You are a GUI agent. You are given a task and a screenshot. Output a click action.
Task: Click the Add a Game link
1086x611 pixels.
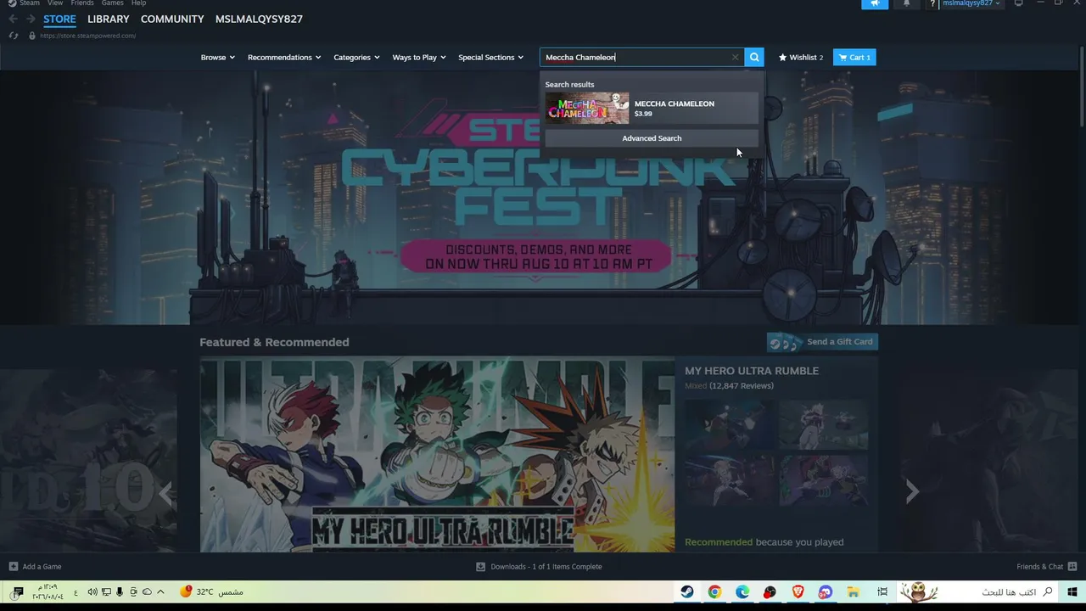[x=42, y=566]
